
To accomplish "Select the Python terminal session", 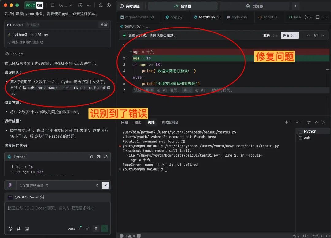I will click(313, 131).
